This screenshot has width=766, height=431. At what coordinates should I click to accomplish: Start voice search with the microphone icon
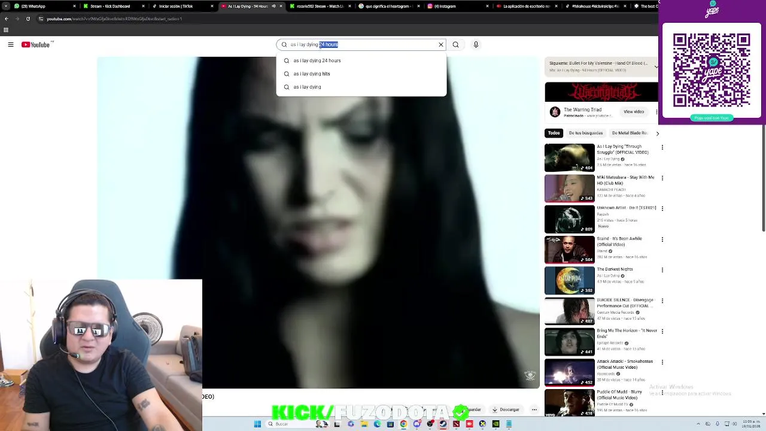click(476, 44)
